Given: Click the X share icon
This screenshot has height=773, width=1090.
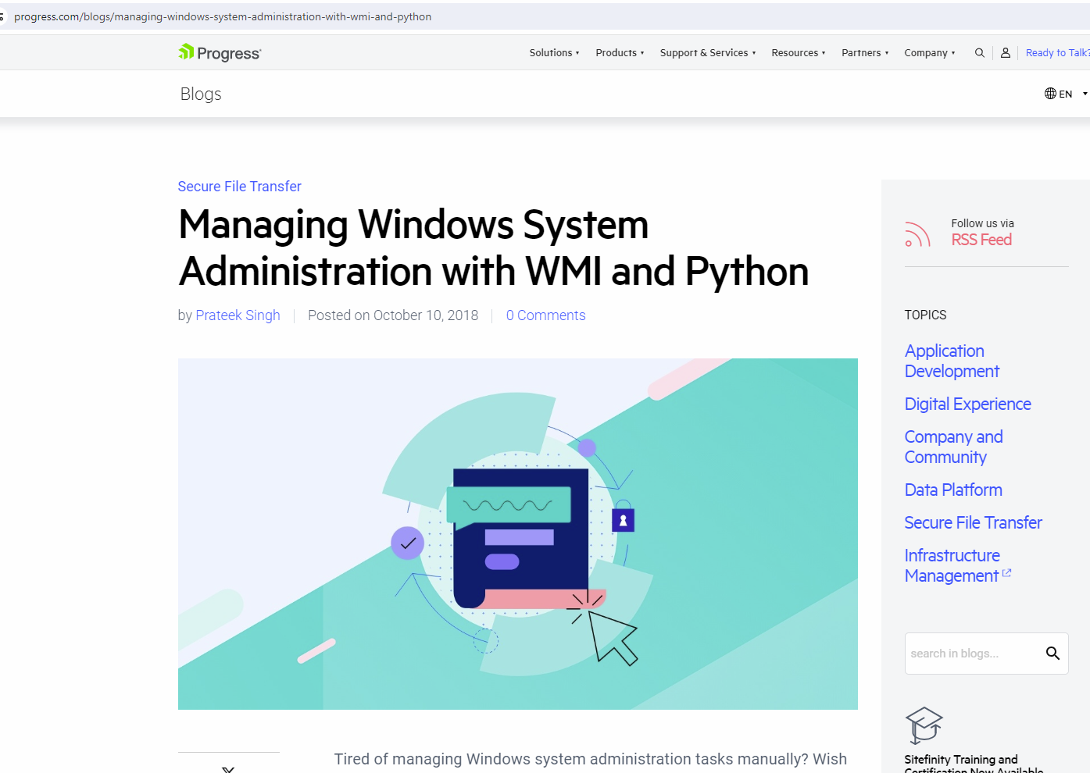Looking at the screenshot, I should point(228,769).
